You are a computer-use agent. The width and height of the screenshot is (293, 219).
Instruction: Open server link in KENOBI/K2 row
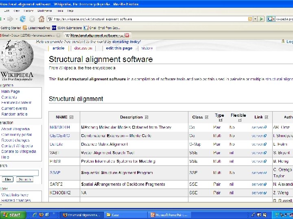[259, 193]
